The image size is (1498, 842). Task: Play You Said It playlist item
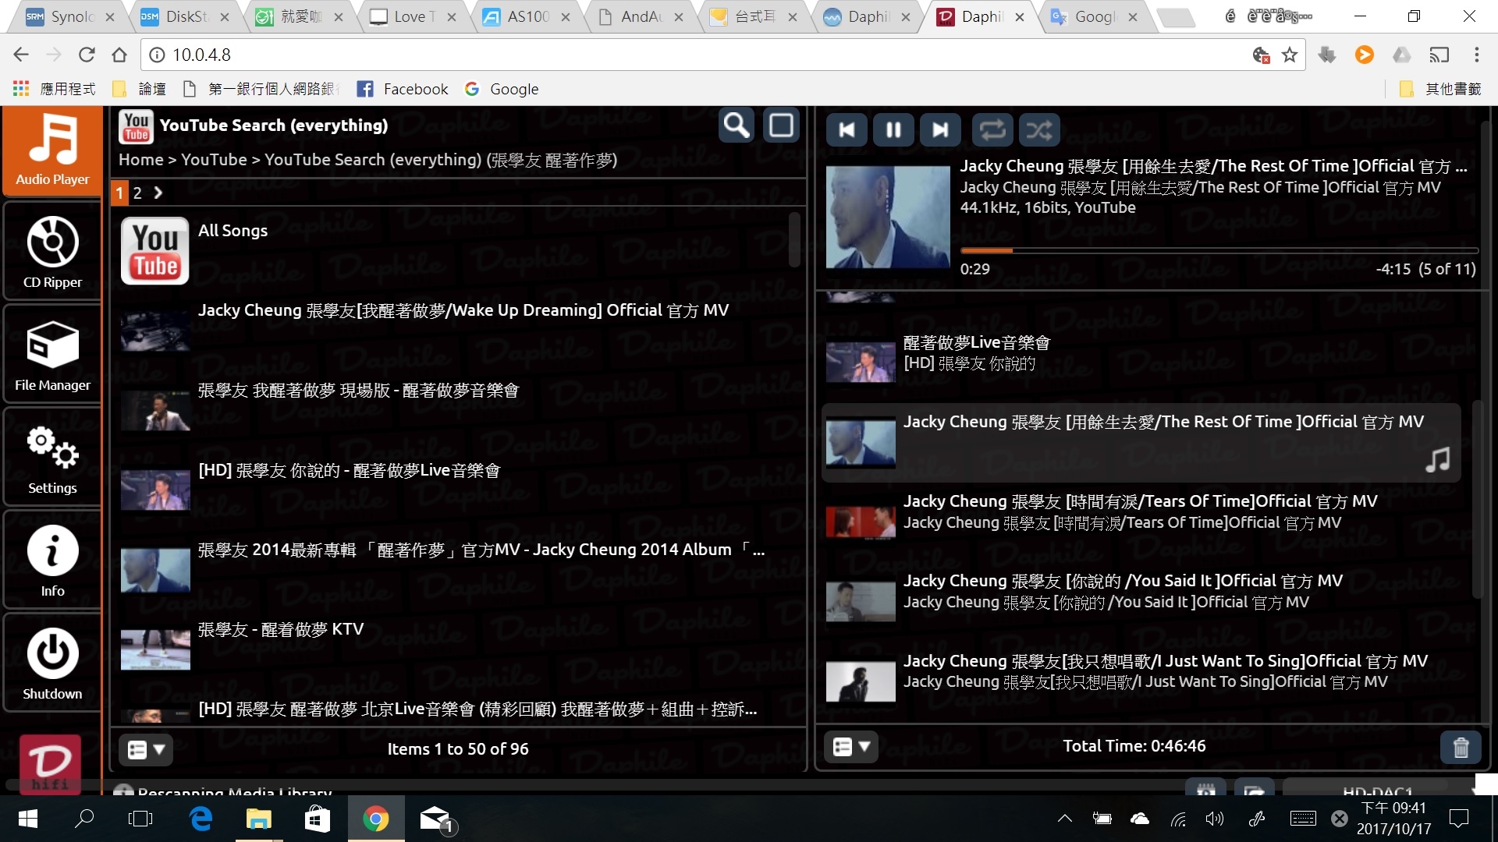point(1141,600)
